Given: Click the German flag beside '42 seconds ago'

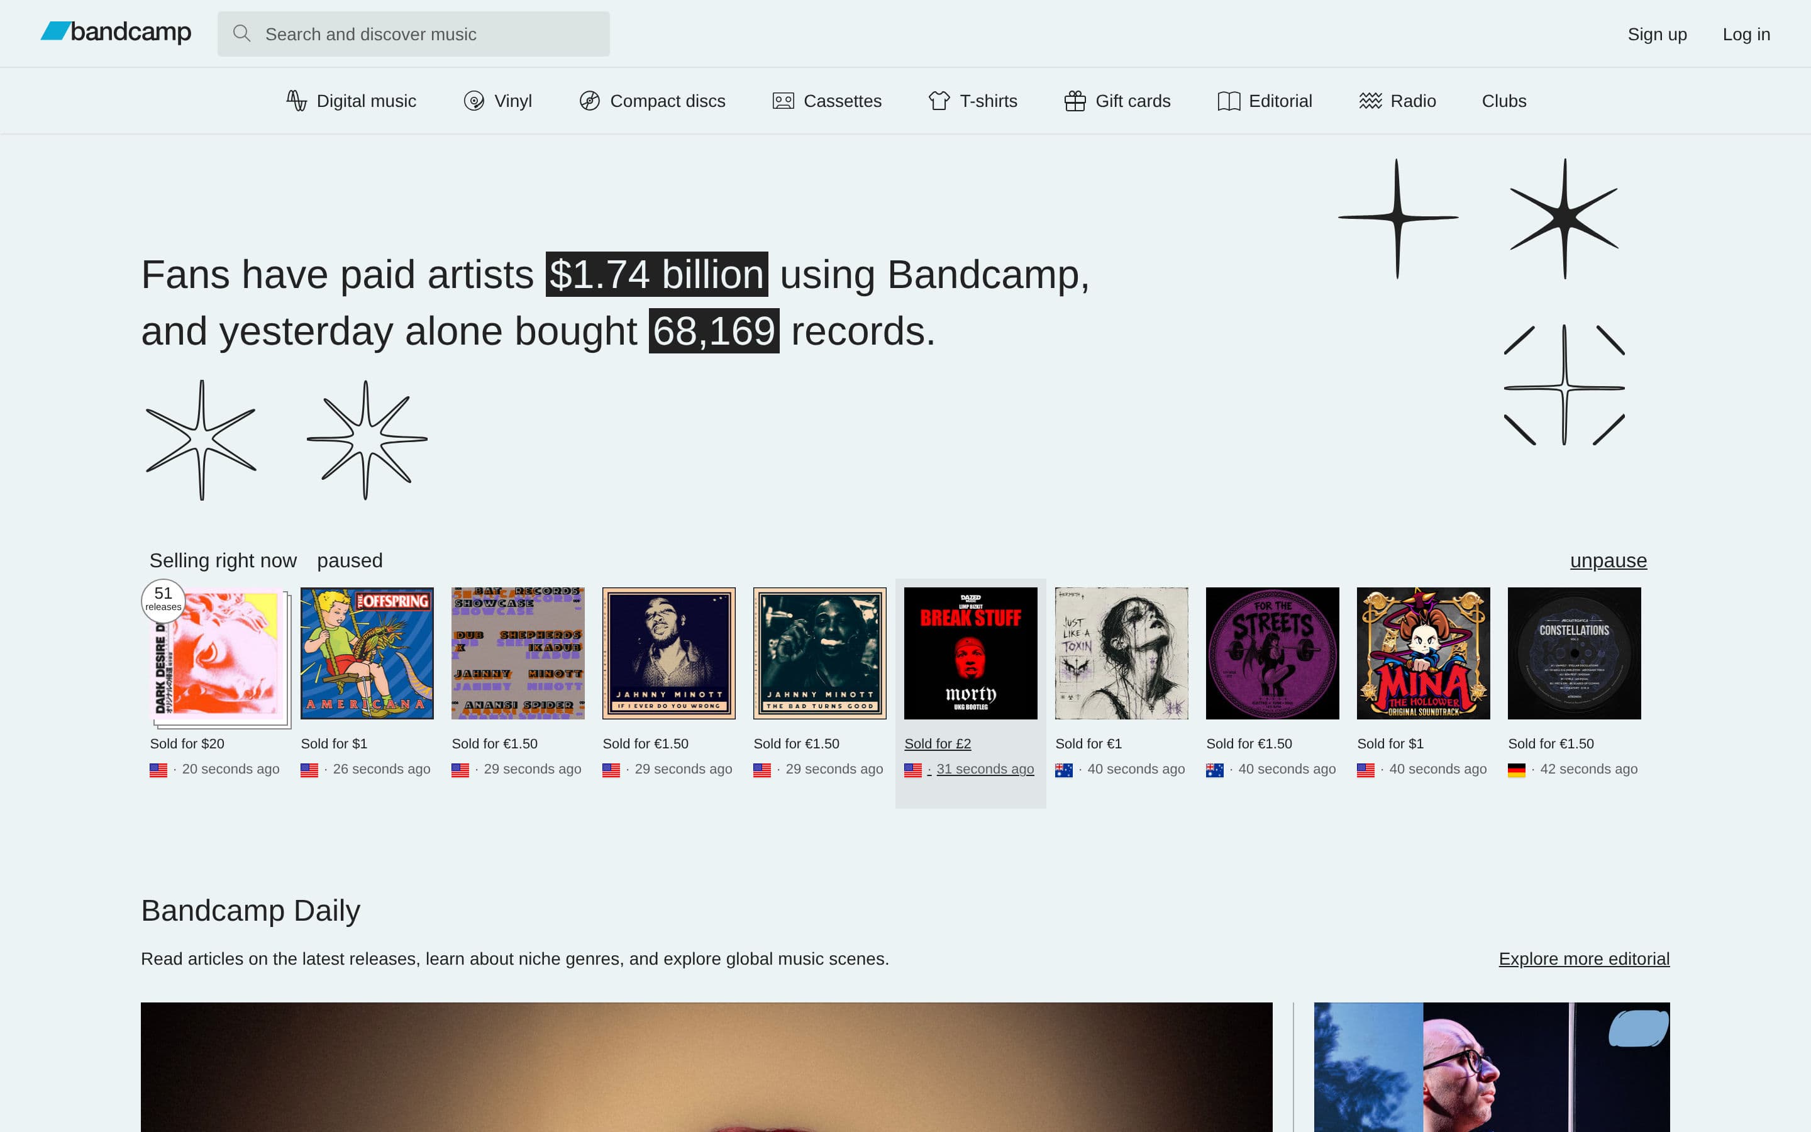Looking at the screenshot, I should [1517, 770].
